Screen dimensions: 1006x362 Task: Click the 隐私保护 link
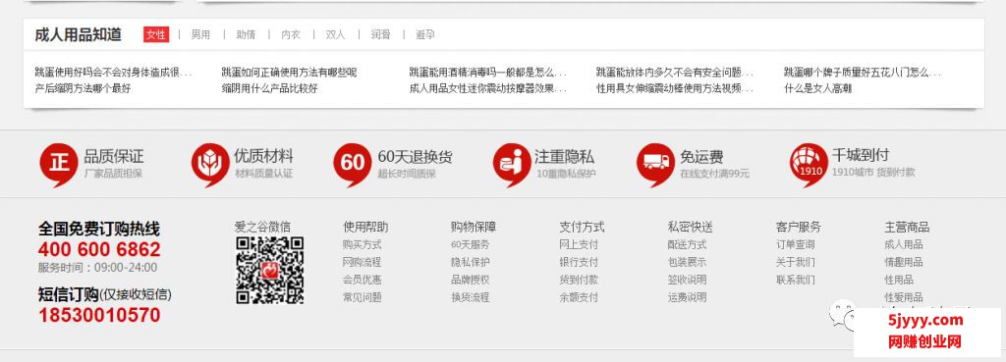point(471,262)
